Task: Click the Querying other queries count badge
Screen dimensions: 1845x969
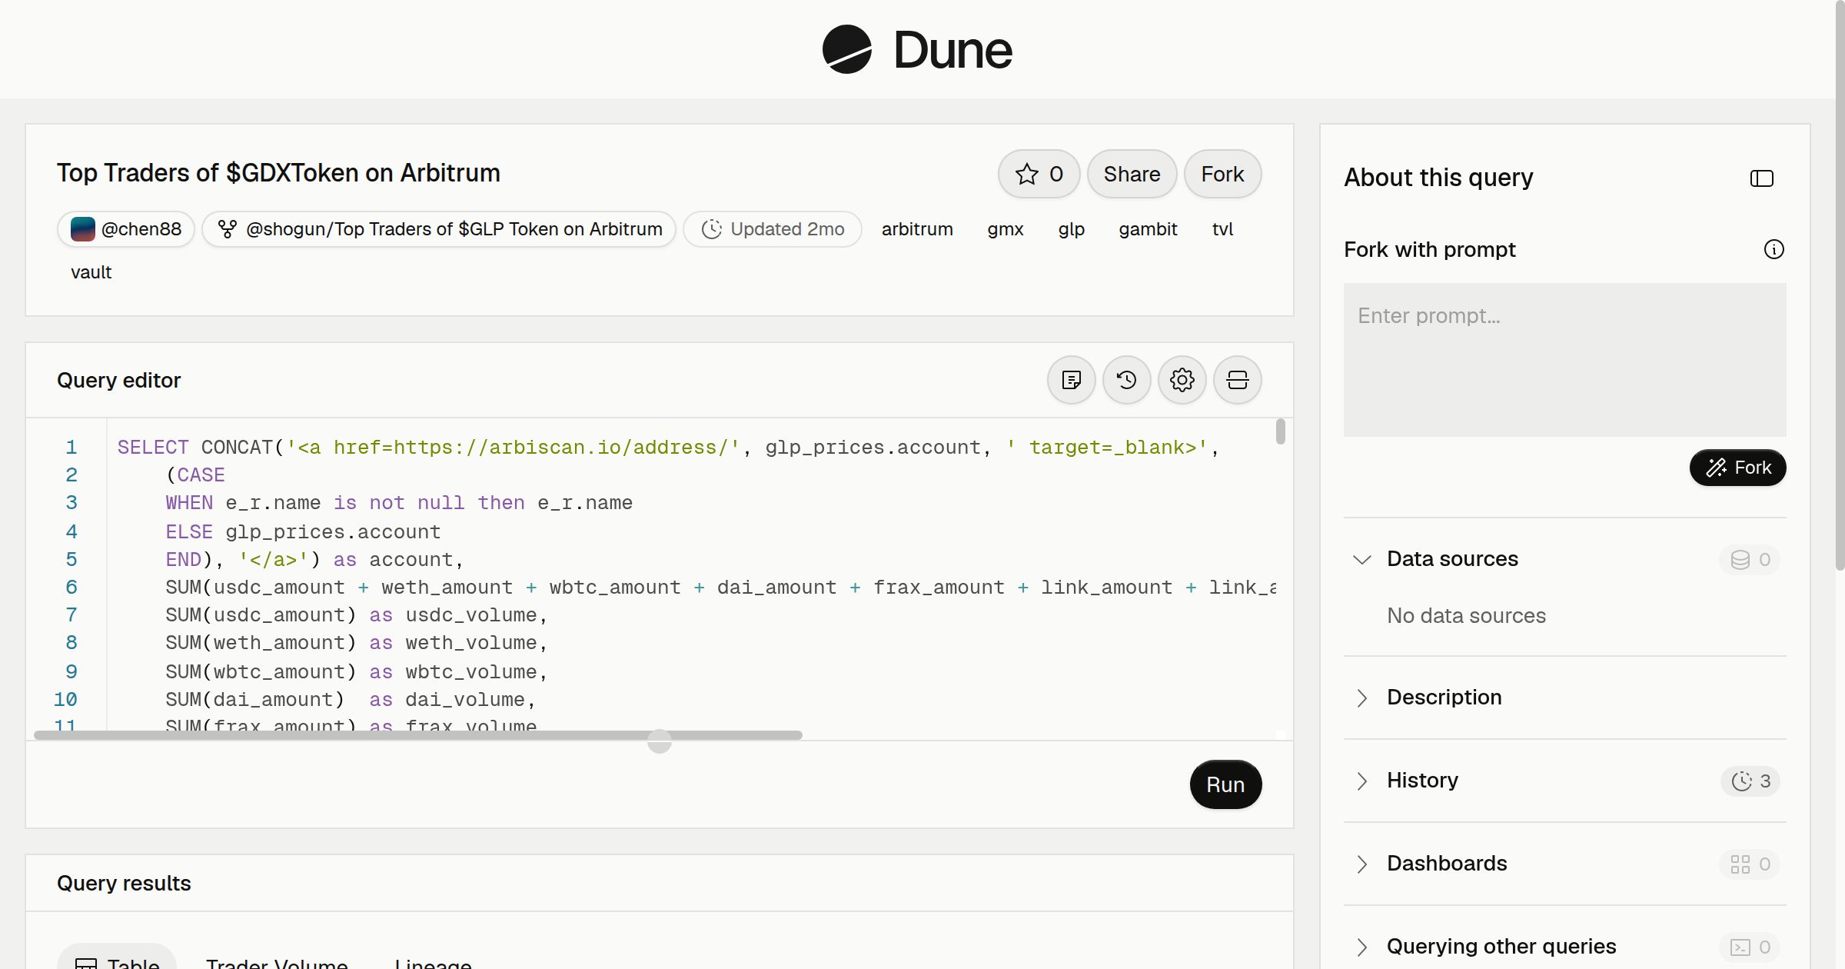Action: point(1750,947)
